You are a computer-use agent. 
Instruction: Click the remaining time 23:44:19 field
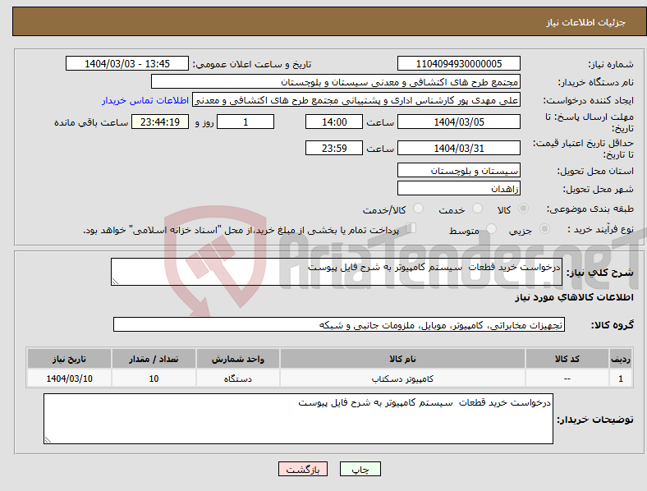point(160,122)
